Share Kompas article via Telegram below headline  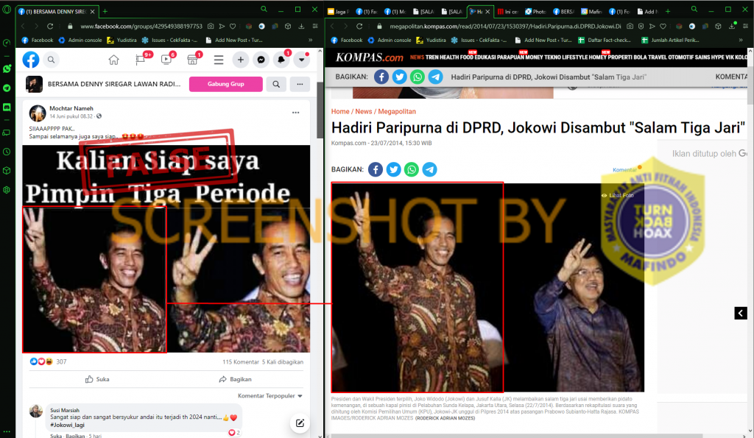click(430, 169)
